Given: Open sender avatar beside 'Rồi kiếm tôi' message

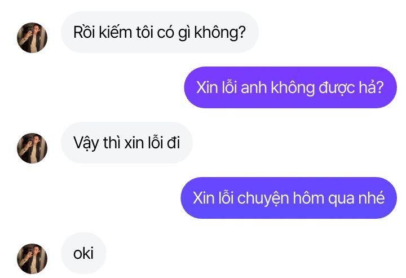Looking at the screenshot, I should 32,38.
